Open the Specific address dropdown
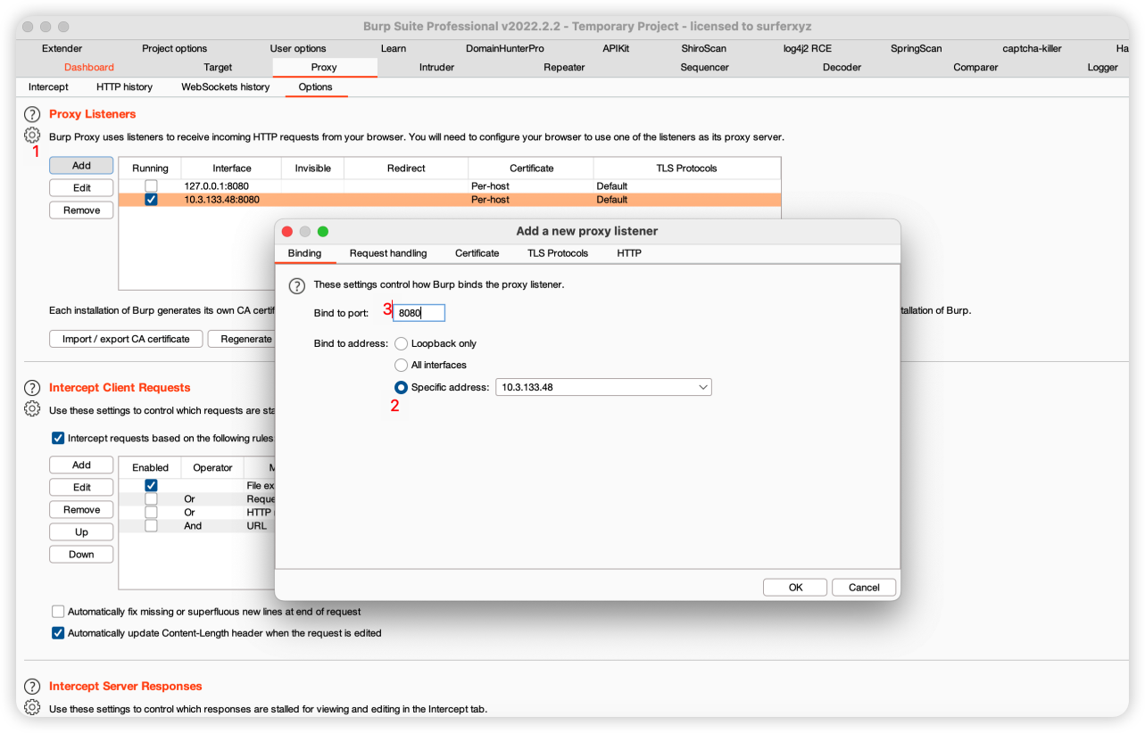The image size is (1145, 733). coord(603,387)
